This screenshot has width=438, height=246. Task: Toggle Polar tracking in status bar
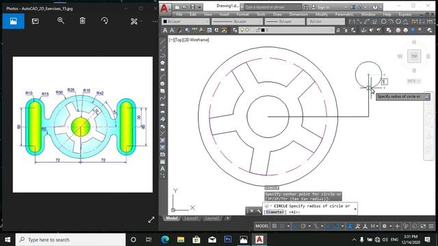point(303,226)
